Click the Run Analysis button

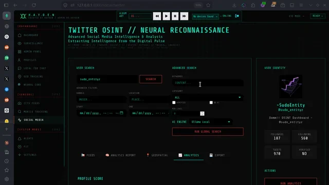[x=290, y=181]
